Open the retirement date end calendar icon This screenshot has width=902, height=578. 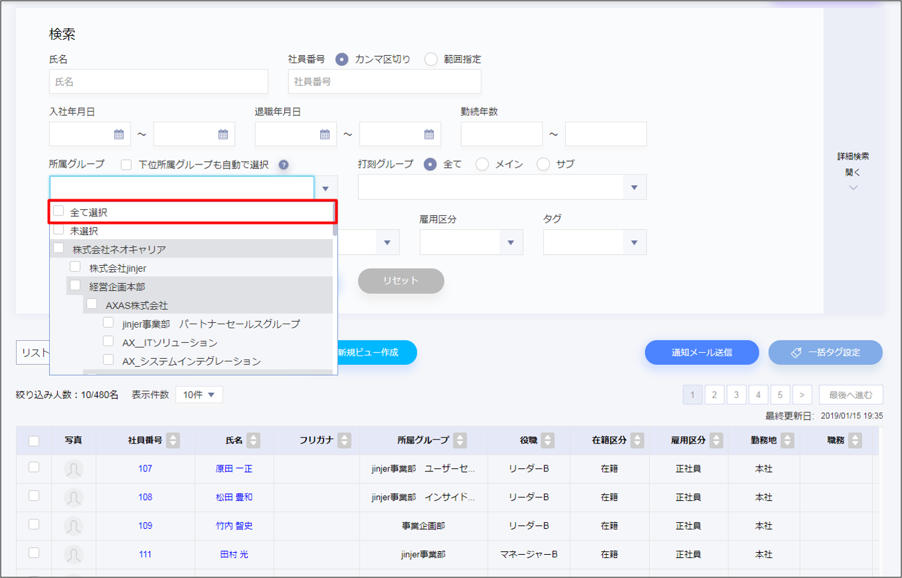tap(429, 135)
